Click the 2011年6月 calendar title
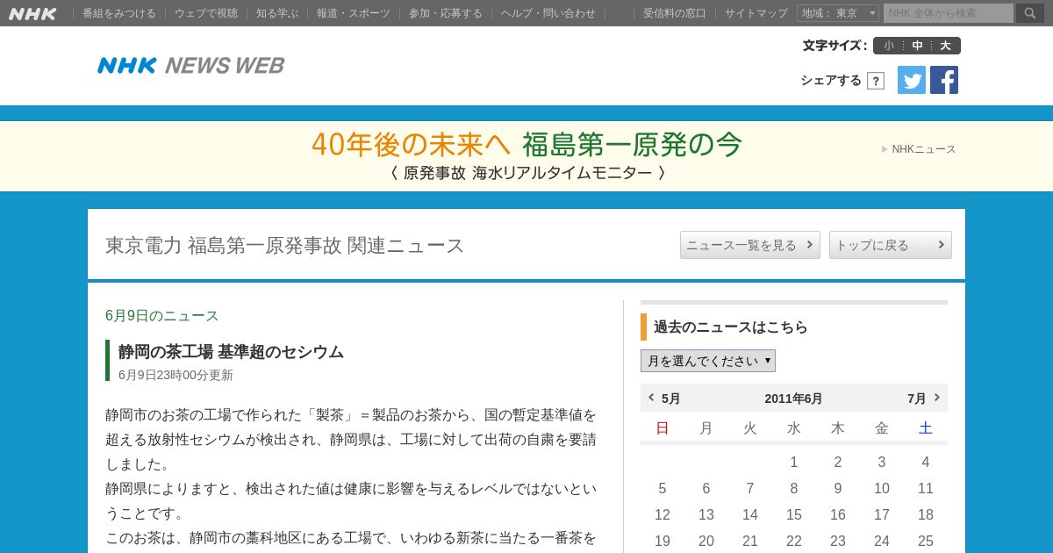The width and height of the screenshot is (1053, 553). pos(793,399)
